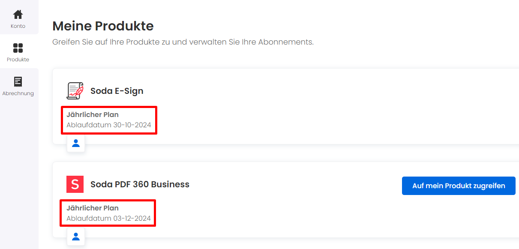Viewport: 519px width, 249px height.
Task: Open user icon under Soda E-Sign
Action: coord(76,143)
